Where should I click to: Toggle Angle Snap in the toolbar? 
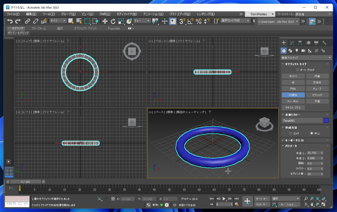click(x=190, y=21)
